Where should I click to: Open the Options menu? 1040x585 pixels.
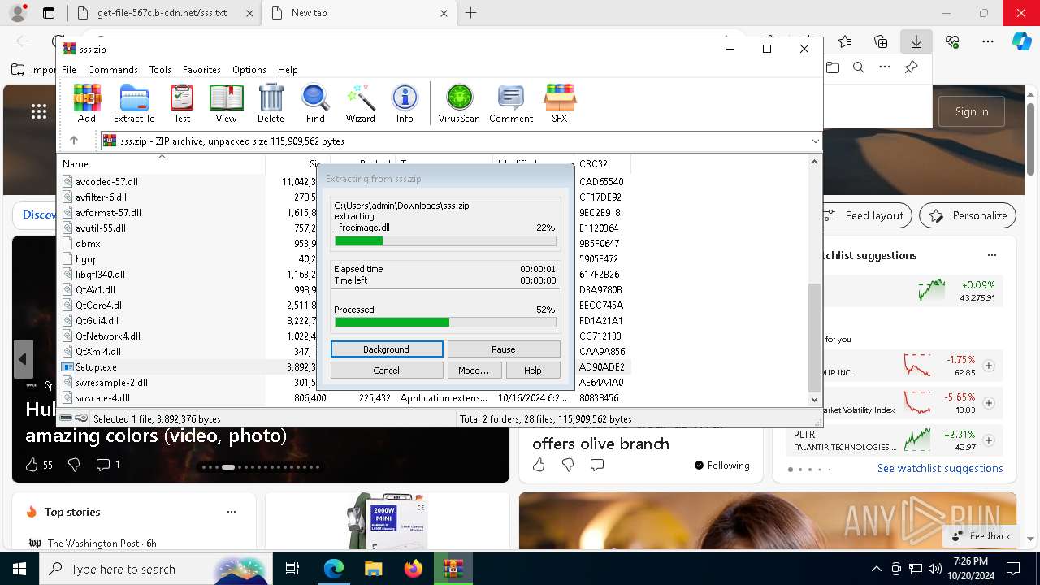click(249, 70)
